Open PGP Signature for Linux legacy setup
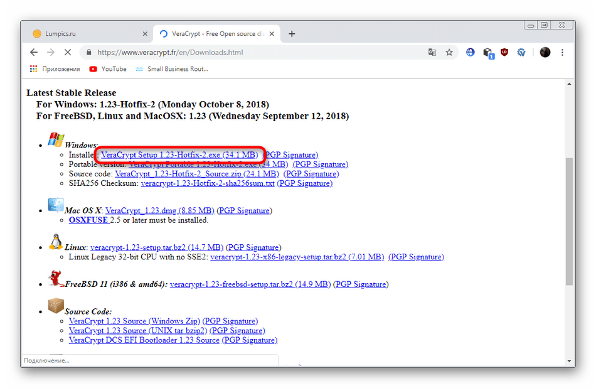 (416, 257)
